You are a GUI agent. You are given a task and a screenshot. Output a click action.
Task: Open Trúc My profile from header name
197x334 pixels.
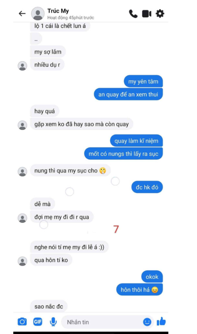pyautogui.click(x=58, y=11)
